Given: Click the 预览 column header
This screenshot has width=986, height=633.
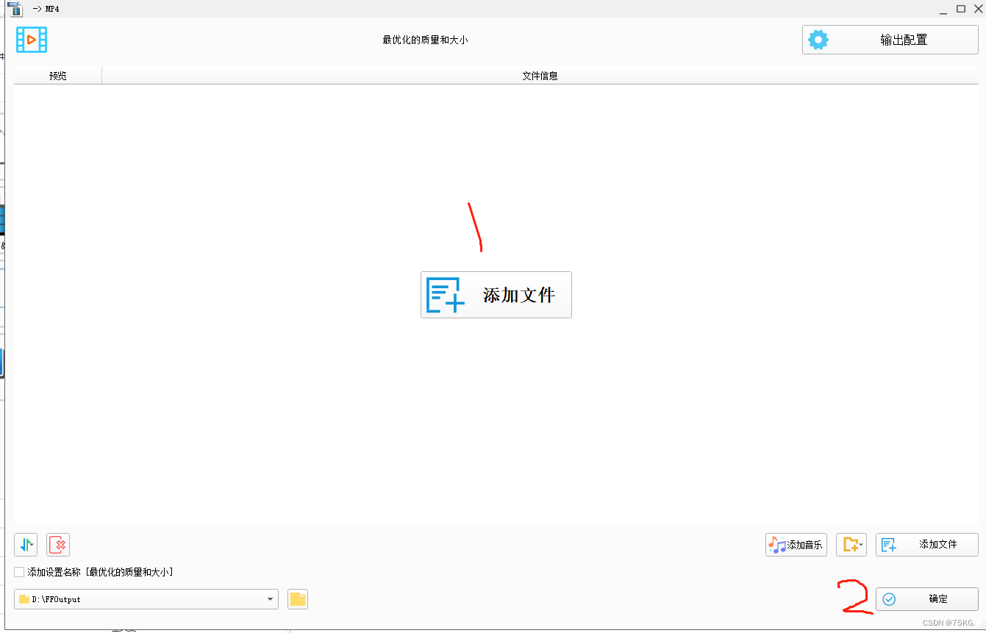Looking at the screenshot, I should (58, 76).
